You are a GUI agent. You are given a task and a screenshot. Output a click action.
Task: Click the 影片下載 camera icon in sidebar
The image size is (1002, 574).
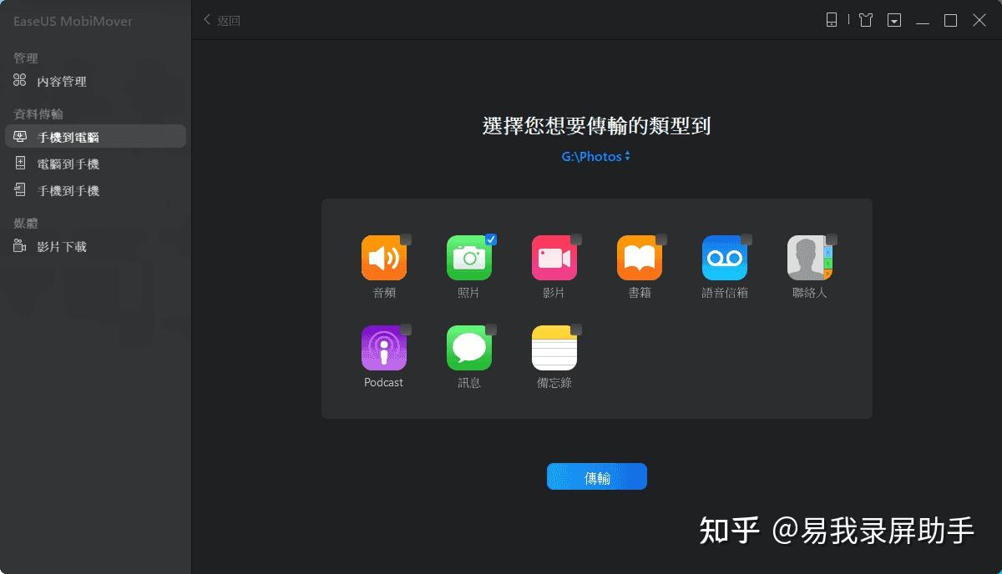(x=20, y=246)
